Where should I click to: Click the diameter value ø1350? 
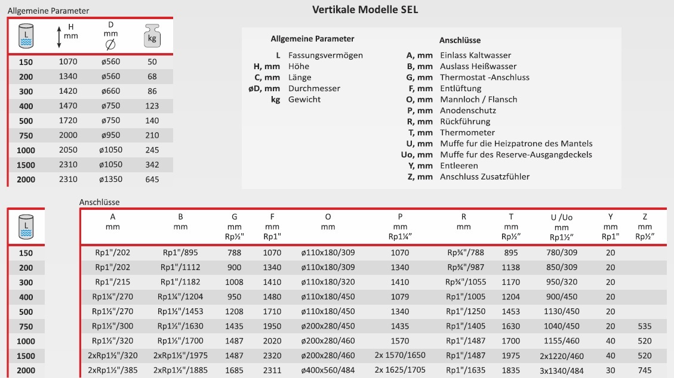[110, 179]
